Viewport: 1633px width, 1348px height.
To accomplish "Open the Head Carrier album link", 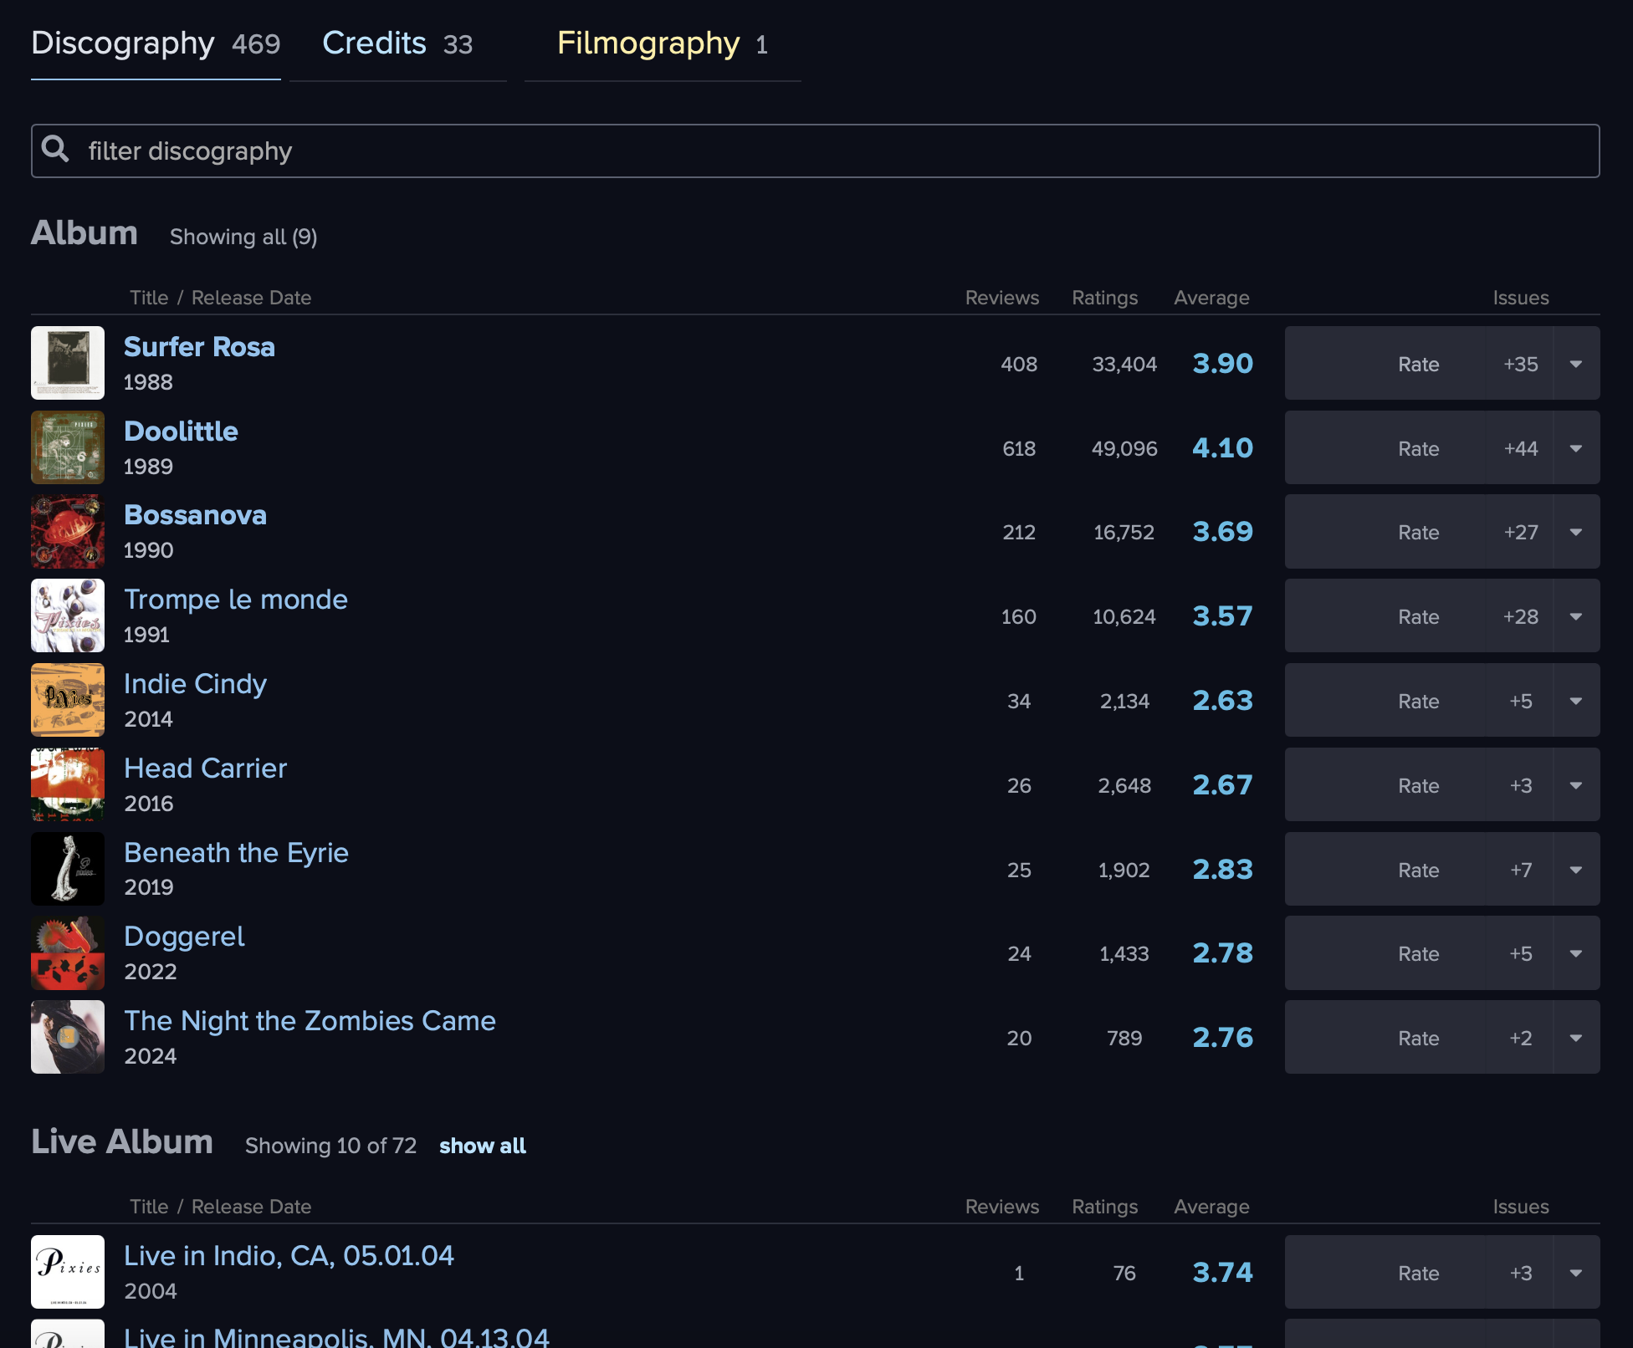I will click(x=205, y=768).
